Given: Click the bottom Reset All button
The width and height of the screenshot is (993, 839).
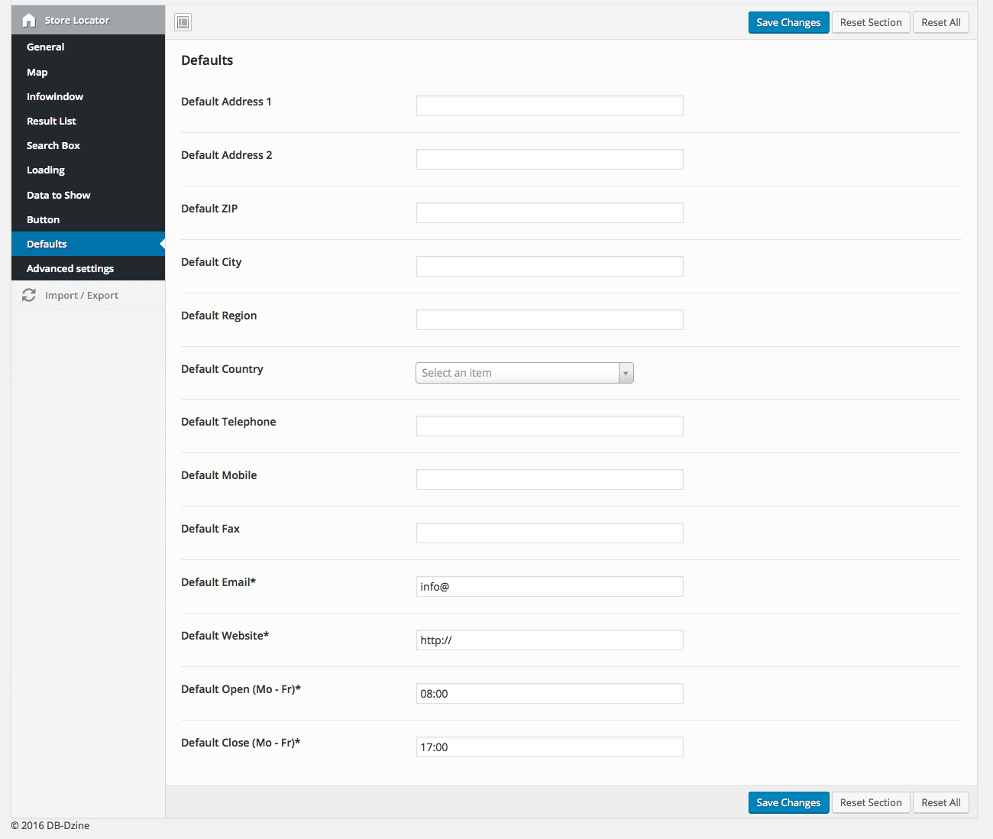Looking at the screenshot, I should coord(941,802).
